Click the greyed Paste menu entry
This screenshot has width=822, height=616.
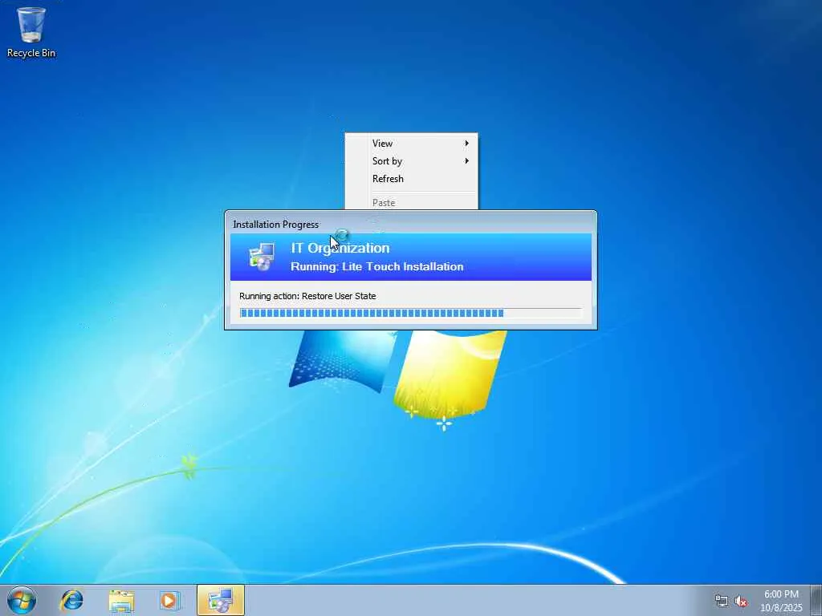coord(412,202)
